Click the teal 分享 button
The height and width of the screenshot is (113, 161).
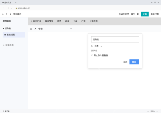(145, 14)
